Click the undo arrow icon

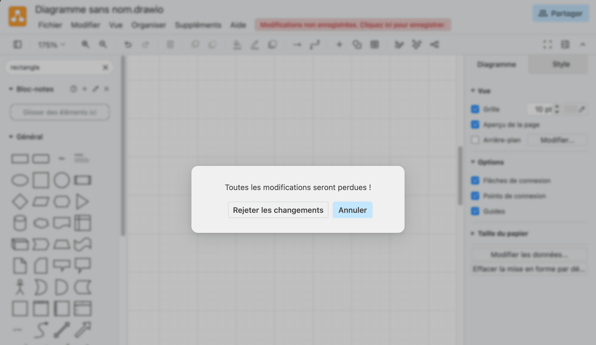128,44
